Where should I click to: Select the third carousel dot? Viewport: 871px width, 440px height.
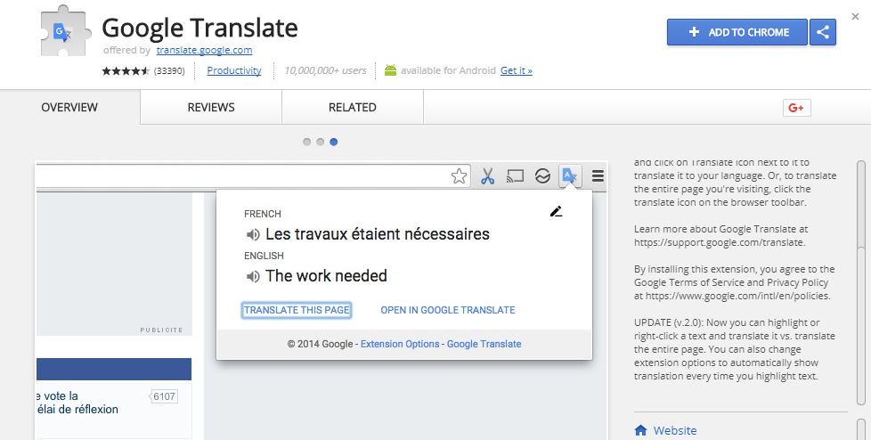click(333, 142)
